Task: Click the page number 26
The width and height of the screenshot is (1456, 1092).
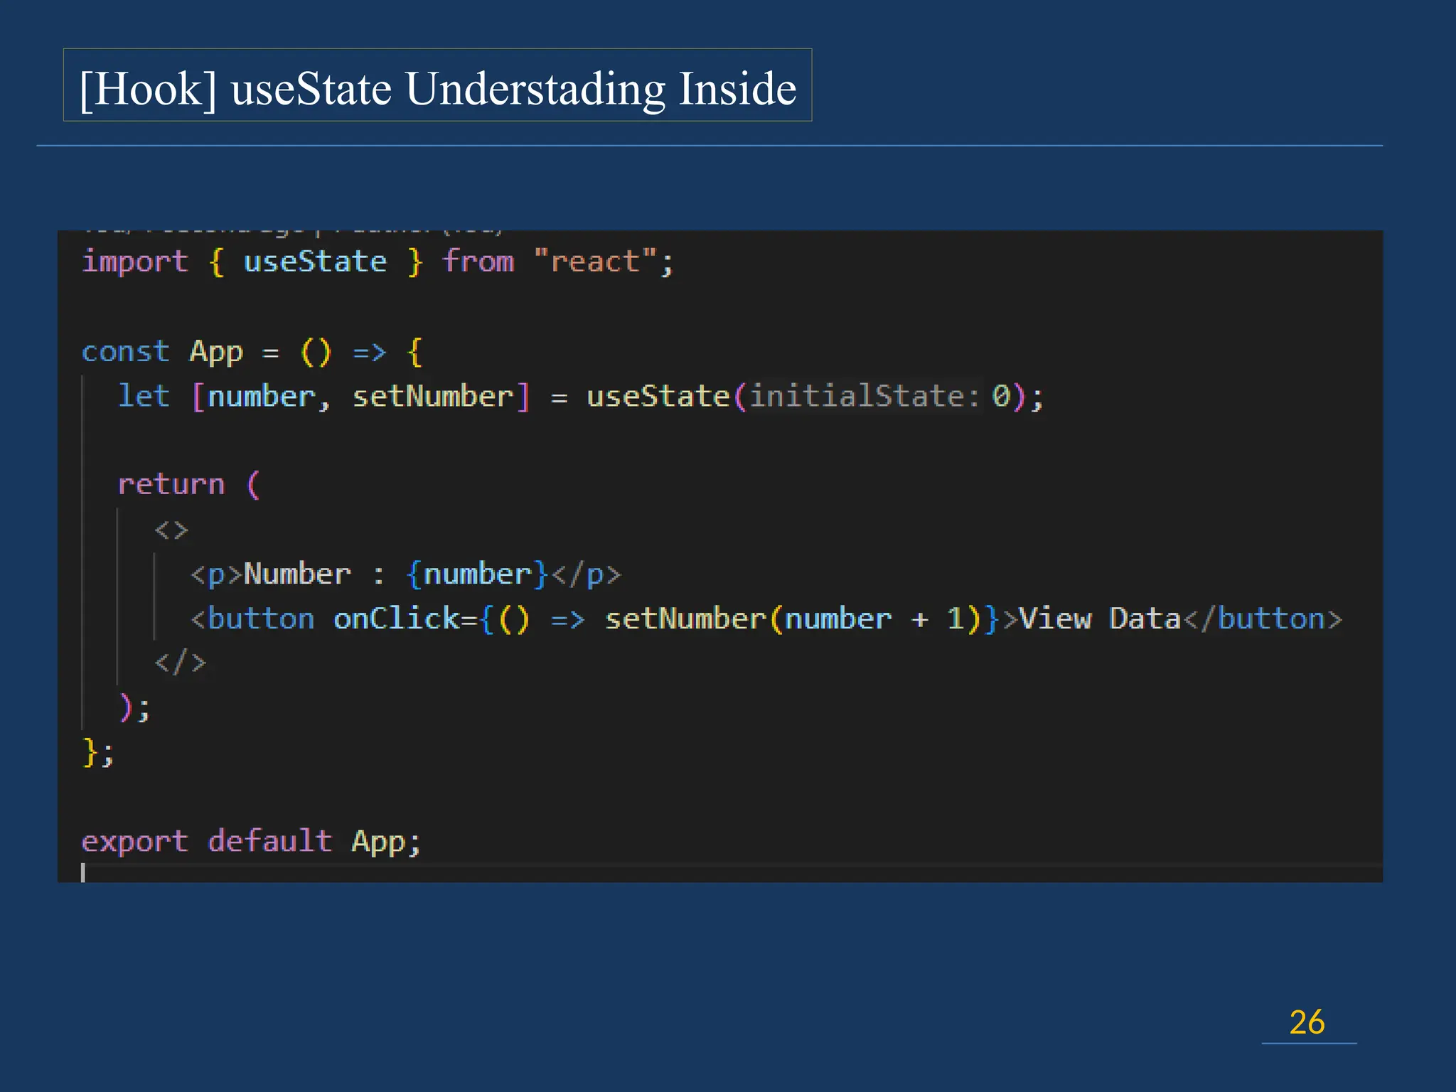Action: 1307,1022
